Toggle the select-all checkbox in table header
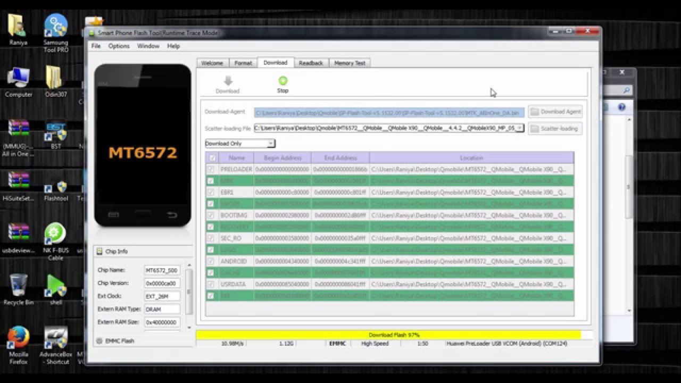 [x=213, y=158]
